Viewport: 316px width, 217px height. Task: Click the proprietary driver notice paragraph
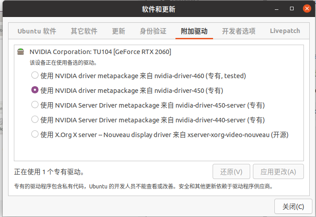click(144, 187)
